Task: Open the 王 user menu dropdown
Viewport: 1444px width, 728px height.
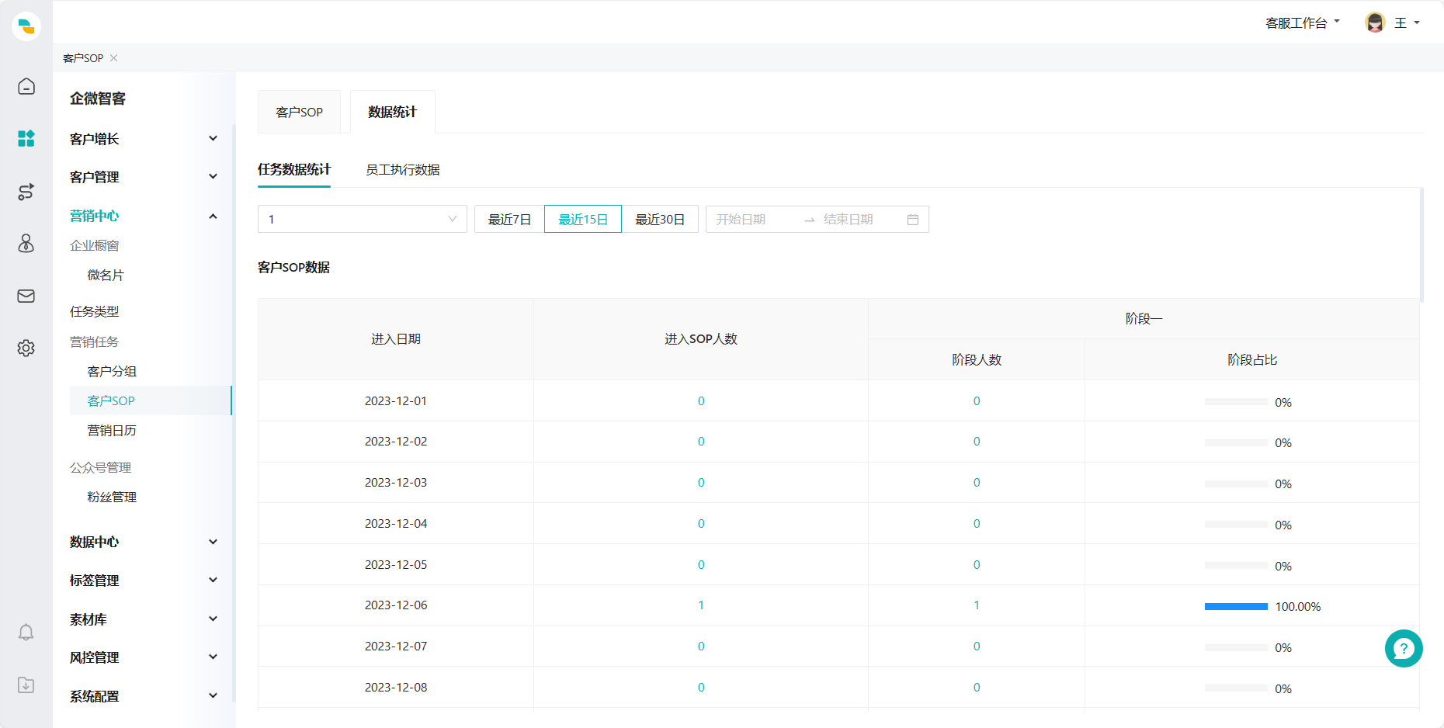Action: pyautogui.click(x=1407, y=23)
